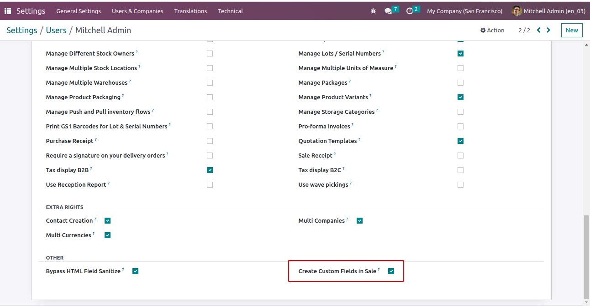Click Mitchell Admin avatar picture
Image resolution: width=590 pixels, height=306 pixels.
pyautogui.click(x=517, y=11)
